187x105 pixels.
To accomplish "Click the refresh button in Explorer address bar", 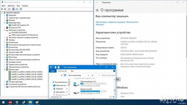I will pyautogui.click(x=92, y=75).
